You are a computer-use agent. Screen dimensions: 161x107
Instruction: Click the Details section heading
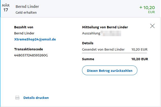[x=88, y=43]
